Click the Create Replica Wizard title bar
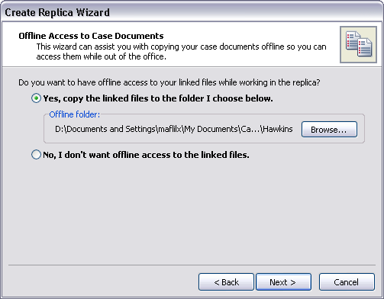Viewport: 384px width, 299px height. [192, 12]
